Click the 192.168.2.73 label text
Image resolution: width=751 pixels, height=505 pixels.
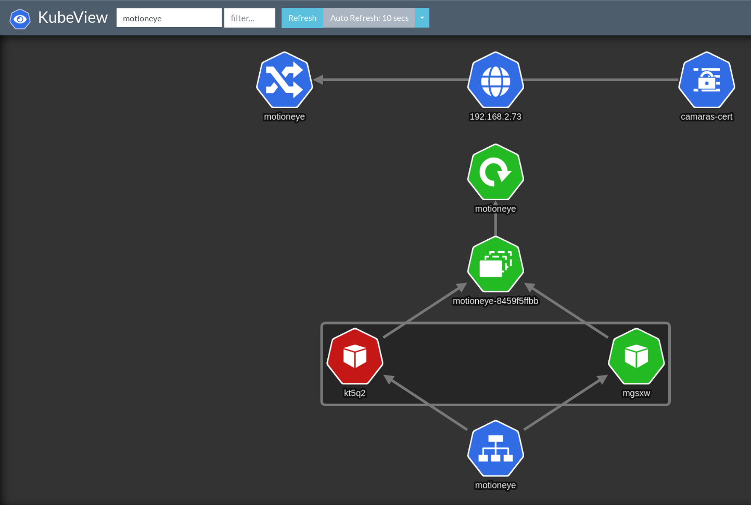click(495, 117)
